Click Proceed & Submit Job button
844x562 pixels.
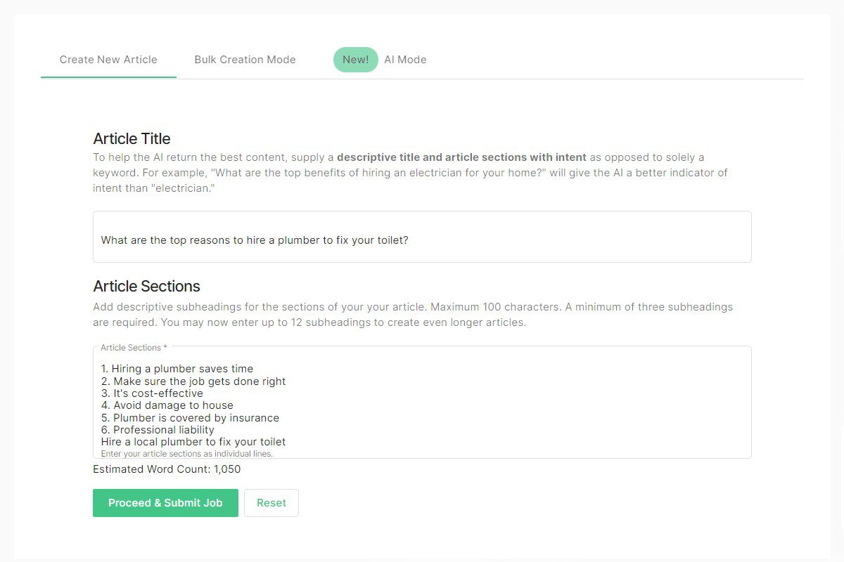pyautogui.click(x=165, y=503)
